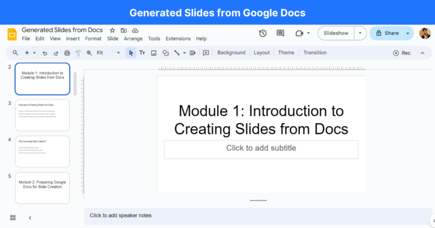The image size is (435, 228).
Task: Open the Help menu
Action: click(201, 39)
